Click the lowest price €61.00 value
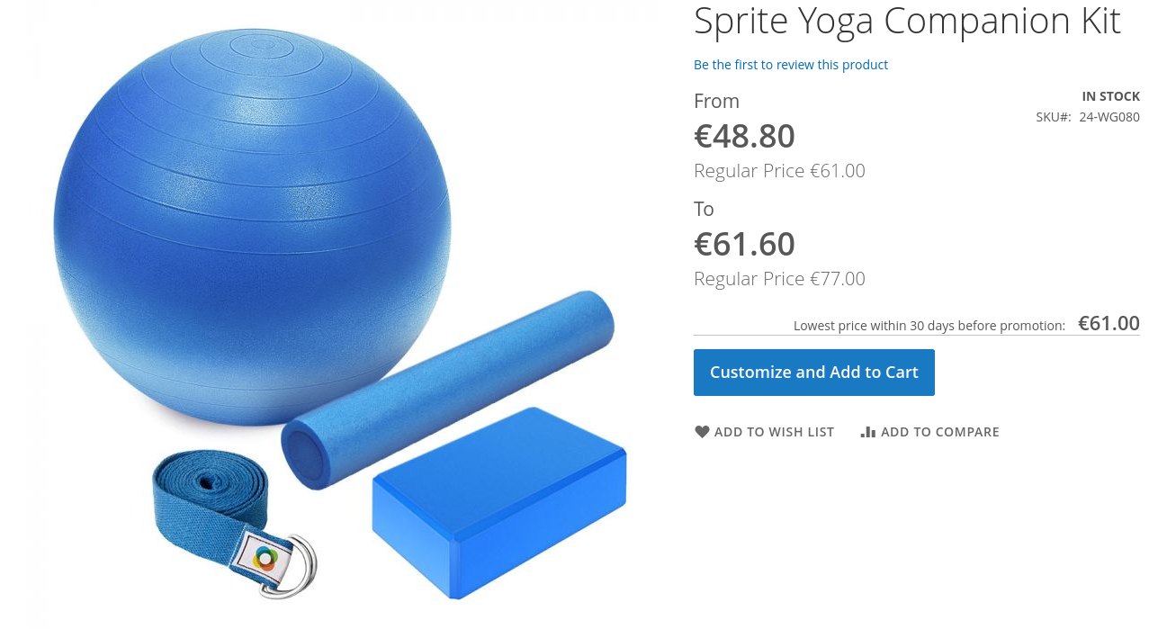The image size is (1167, 638). 1109,323
